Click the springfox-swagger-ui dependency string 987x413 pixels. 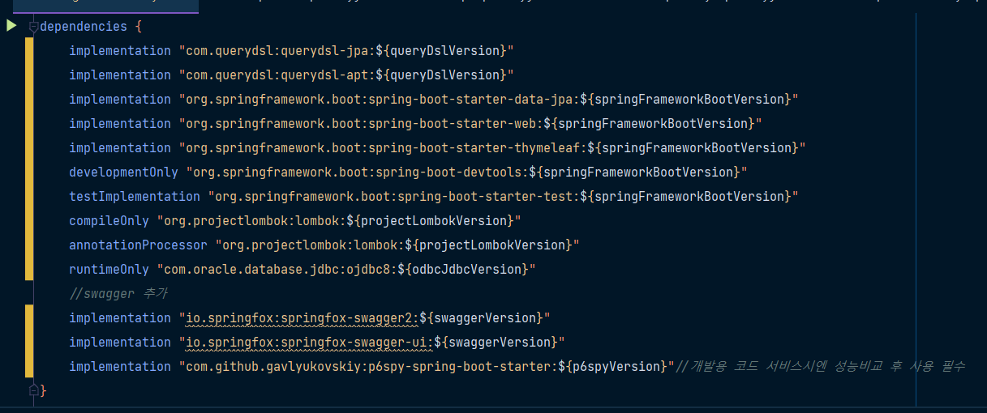point(371,343)
